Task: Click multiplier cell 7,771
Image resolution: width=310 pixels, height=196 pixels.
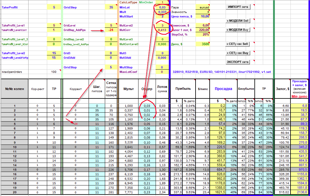Action: pos(129,192)
